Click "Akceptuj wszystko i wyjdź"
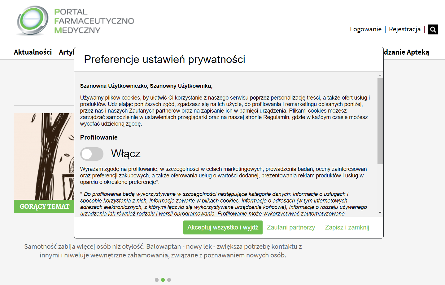The image size is (445, 285). point(223,227)
